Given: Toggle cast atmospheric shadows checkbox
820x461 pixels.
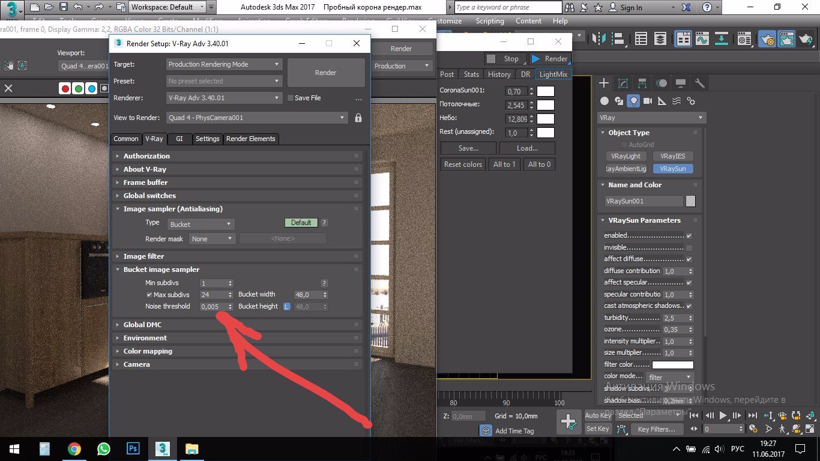Looking at the screenshot, I should tap(689, 306).
